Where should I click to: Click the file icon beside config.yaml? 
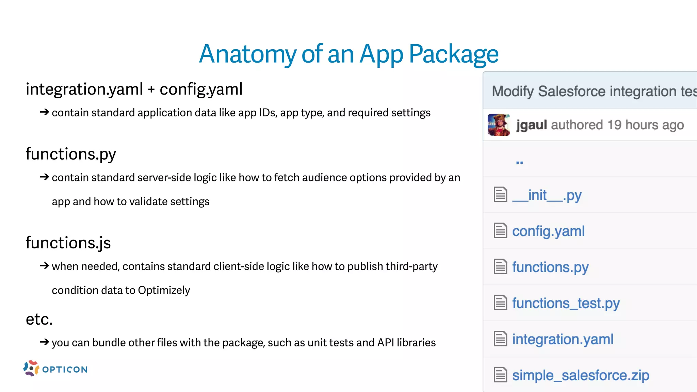(x=500, y=231)
